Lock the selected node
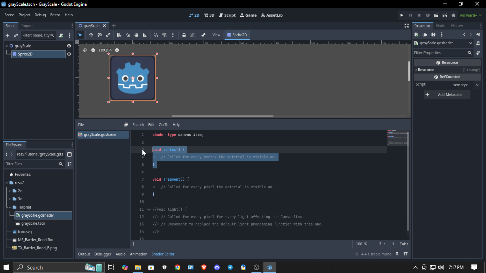 point(184,35)
